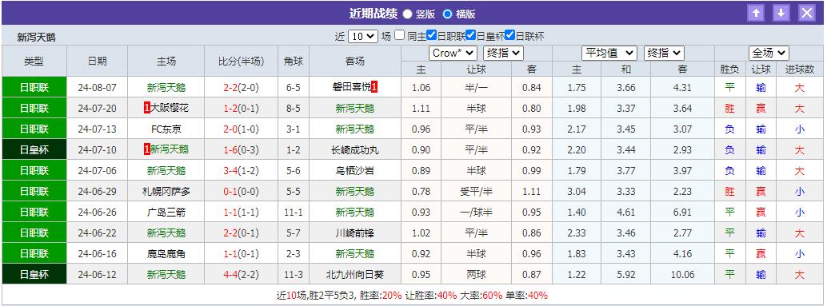Click the score 4-4(2-2)
The height and width of the screenshot is (306, 827).
241,274
